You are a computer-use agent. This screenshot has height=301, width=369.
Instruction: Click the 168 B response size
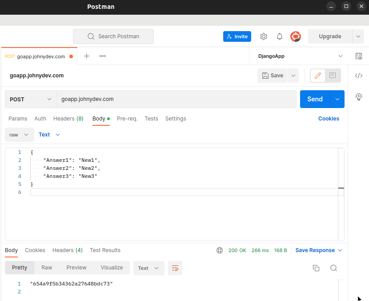pyautogui.click(x=280, y=250)
